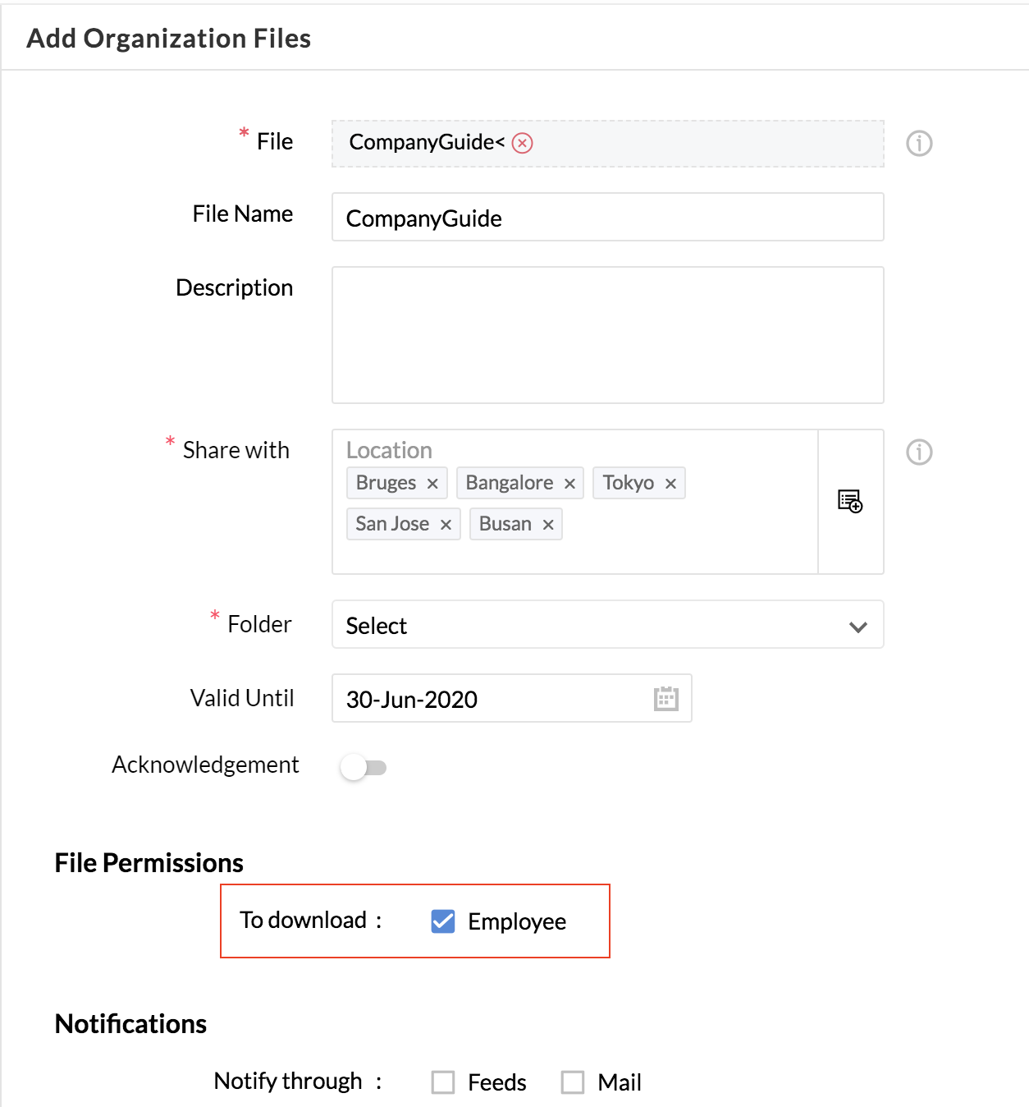Enable Feeds notification checkbox
The height and width of the screenshot is (1107, 1029).
click(443, 1082)
